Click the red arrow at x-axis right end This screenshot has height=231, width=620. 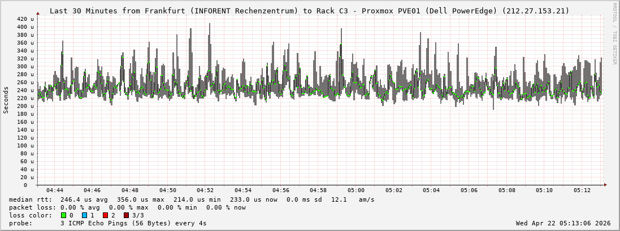tap(605, 185)
